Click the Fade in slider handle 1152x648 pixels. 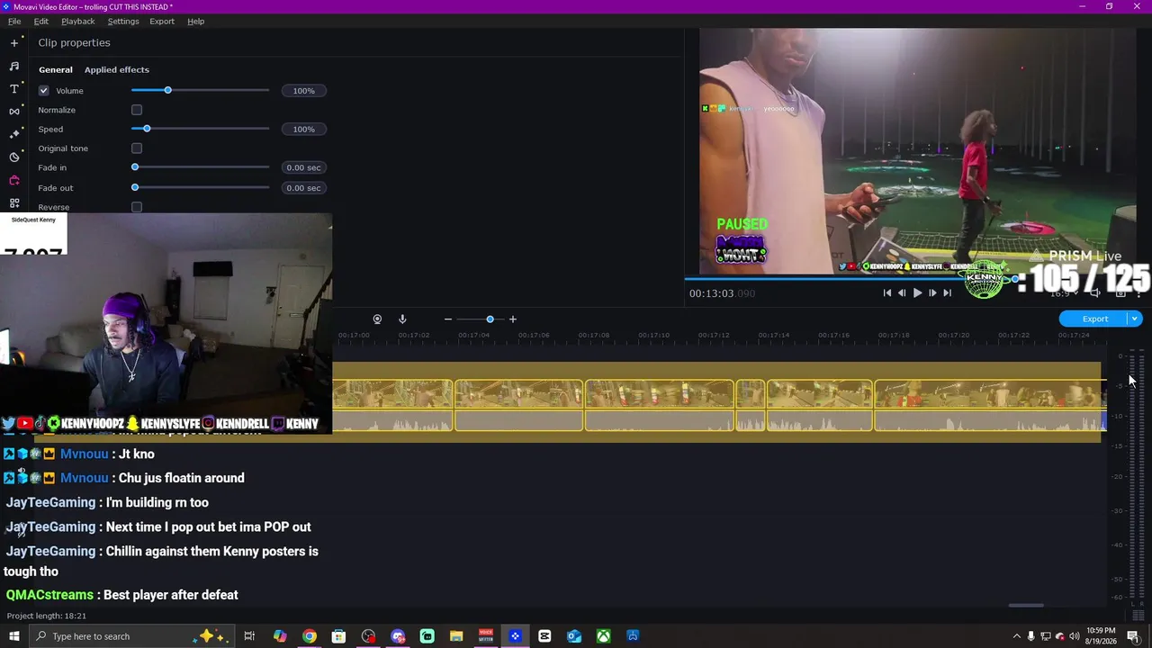tap(135, 167)
